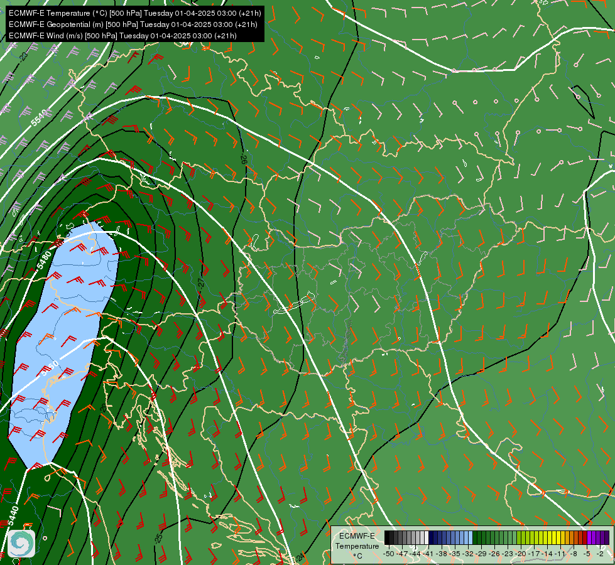Click the black swatch at legend's left end

387,537
